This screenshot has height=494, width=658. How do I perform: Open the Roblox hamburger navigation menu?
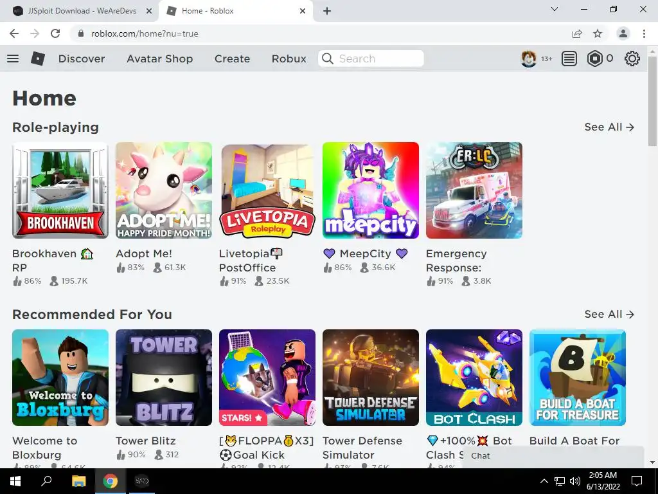(13, 59)
